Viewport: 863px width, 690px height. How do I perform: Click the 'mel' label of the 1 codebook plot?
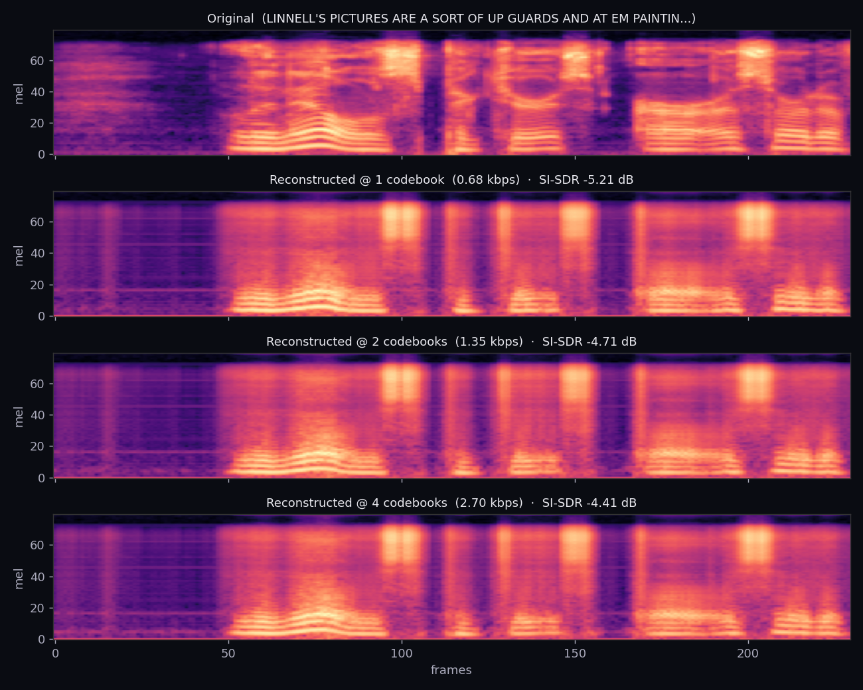(19, 255)
